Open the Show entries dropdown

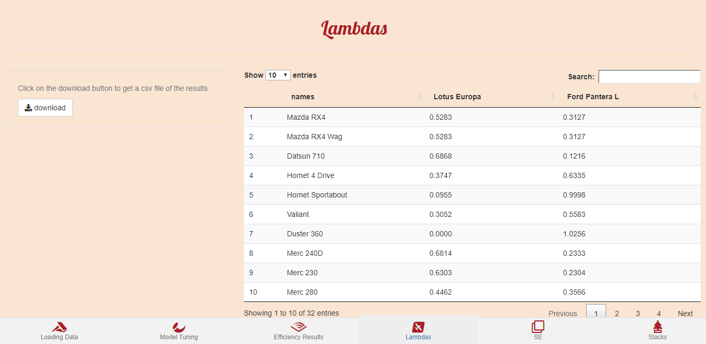[278, 75]
